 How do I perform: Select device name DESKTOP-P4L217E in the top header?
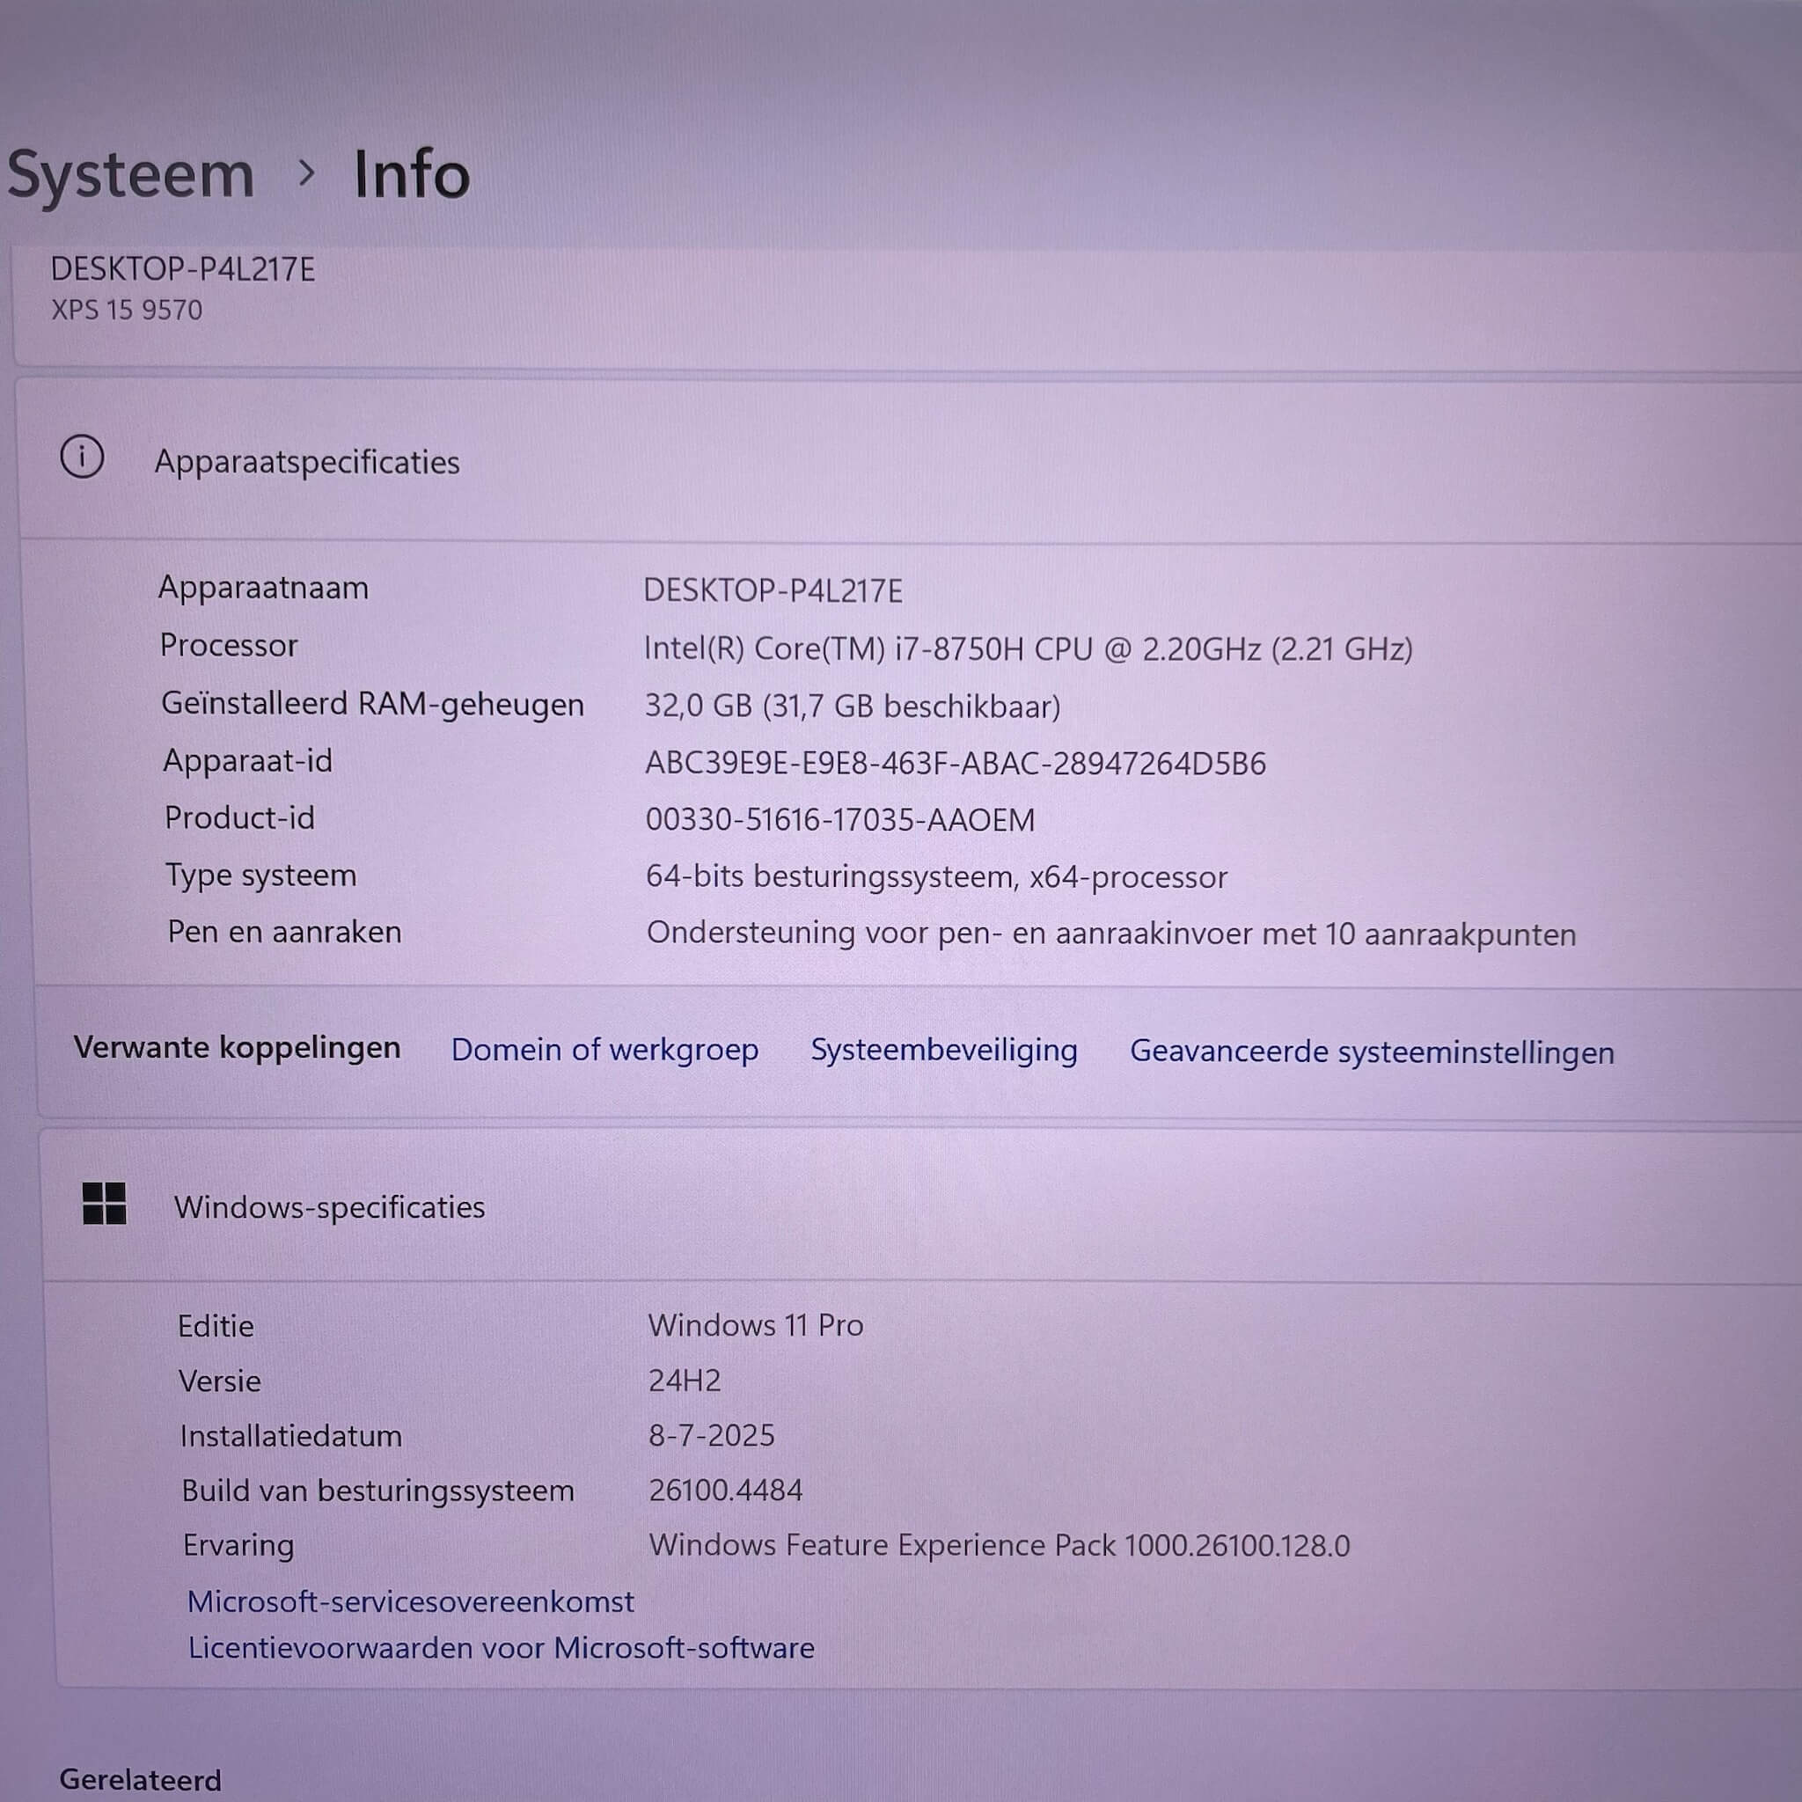coord(183,269)
